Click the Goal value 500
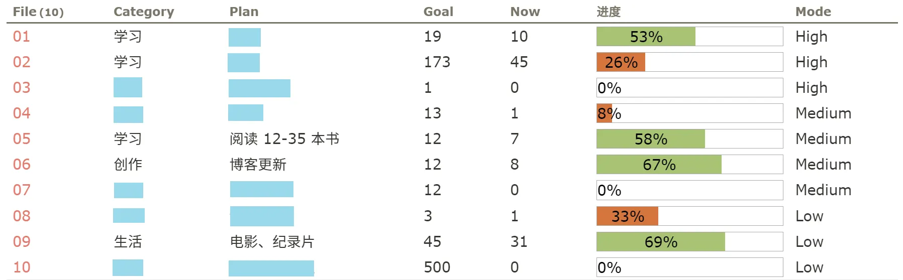The width and height of the screenshot is (903, 280). [x=437, y=267]
